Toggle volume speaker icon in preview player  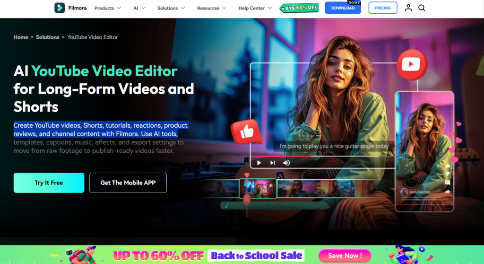point(286,163)
